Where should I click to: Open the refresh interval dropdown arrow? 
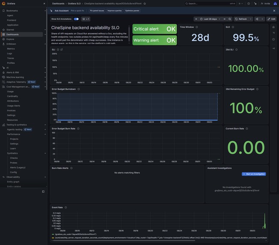(251, 19)
